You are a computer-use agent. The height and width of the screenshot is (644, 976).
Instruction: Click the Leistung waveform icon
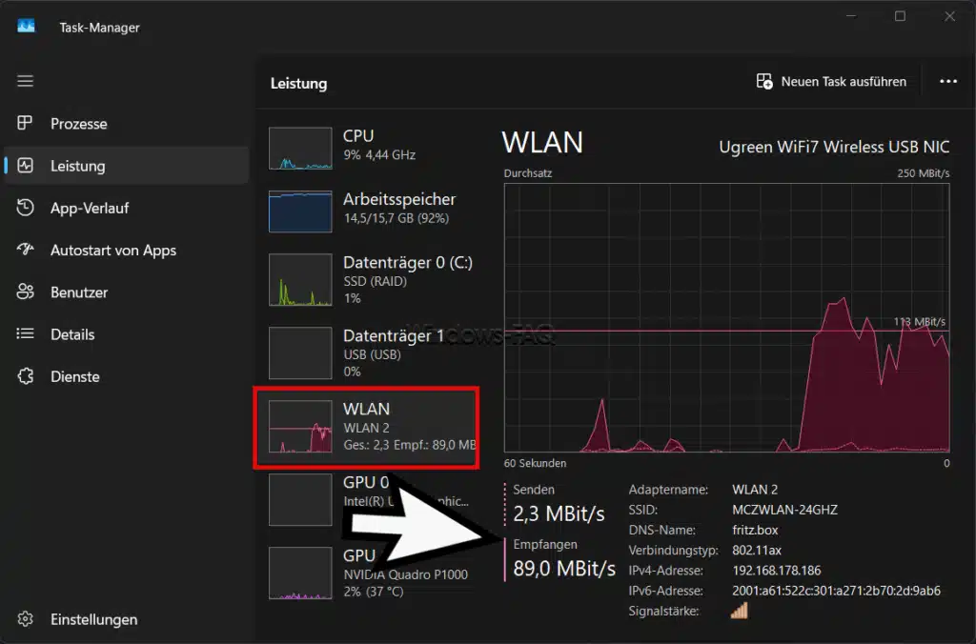tap(25, 166)
